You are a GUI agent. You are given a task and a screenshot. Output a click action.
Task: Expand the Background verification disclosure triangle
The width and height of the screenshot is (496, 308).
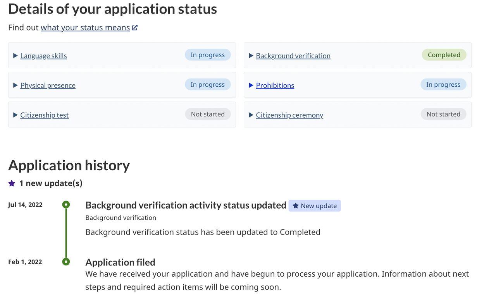pyautogui.click(x=251, y=56)
